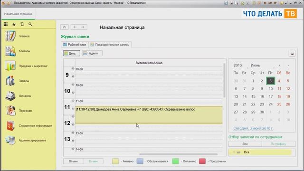This screenshot has width=304, height=171.
Task: Select June 10 in calendar
Action: 271,89
